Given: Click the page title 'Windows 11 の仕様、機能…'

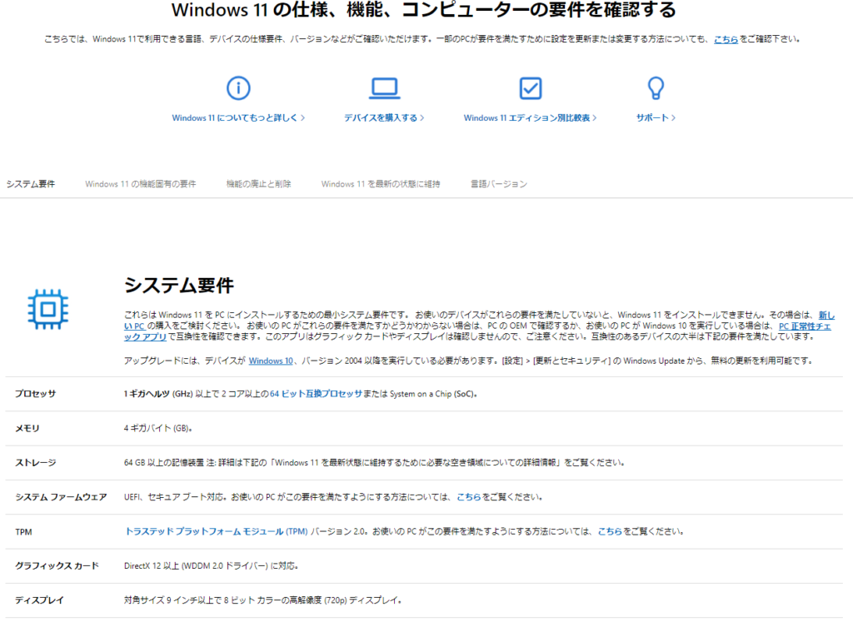Looking at the screenshot, I should 424,9.
